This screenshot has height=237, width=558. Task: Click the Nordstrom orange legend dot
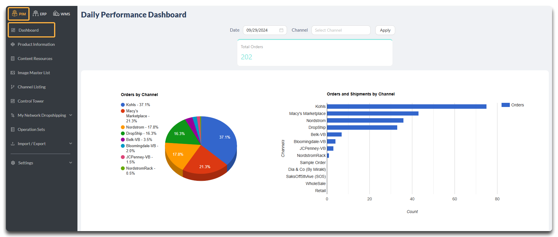[x=123, y=127]
